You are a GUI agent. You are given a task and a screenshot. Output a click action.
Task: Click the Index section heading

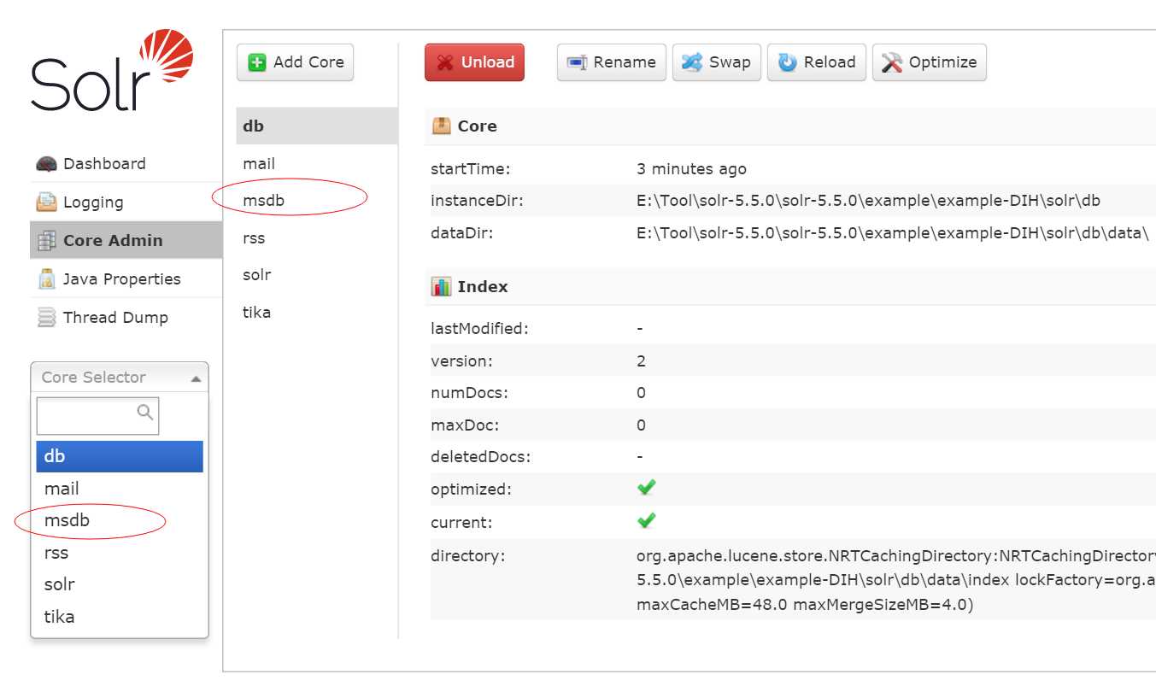[483, 286]
